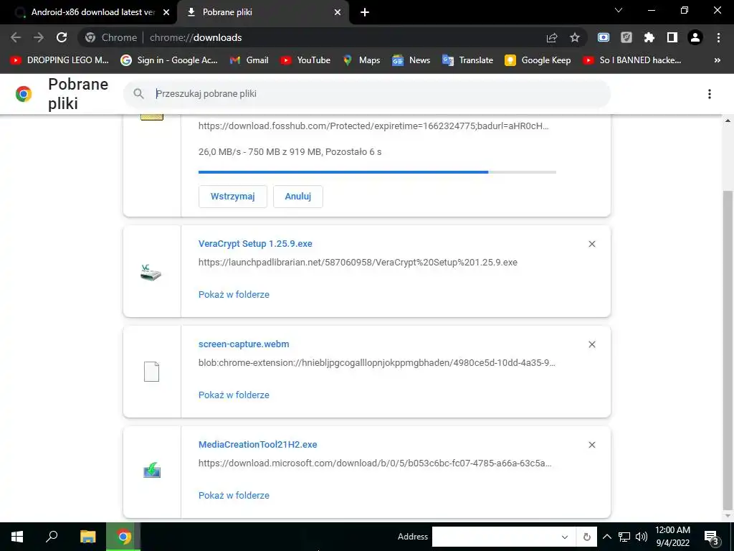The width and height of the screenshot is (734, 551).
Task: Go back using the browser back arrow
Action: click(16, 37)
